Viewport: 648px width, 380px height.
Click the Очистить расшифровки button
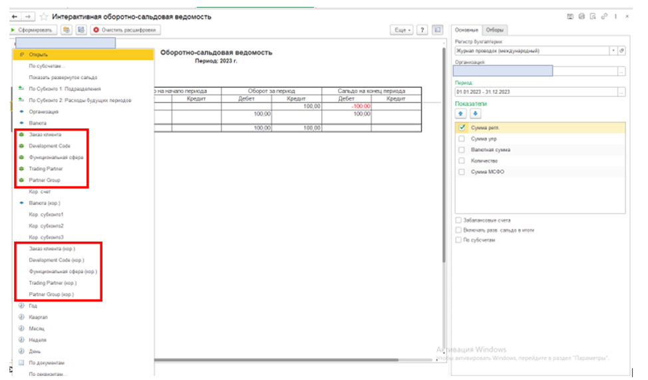(x=126, y=30)
